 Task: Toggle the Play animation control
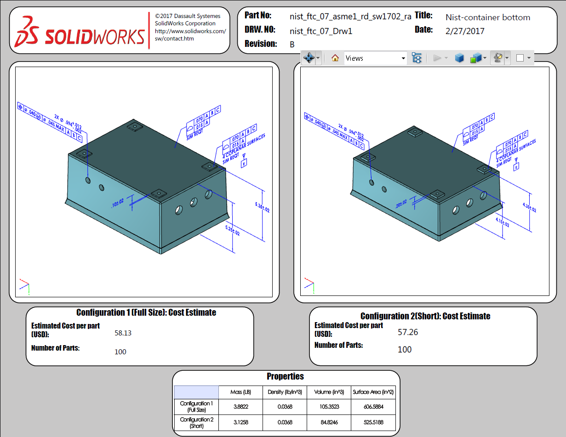coord(438,57)
